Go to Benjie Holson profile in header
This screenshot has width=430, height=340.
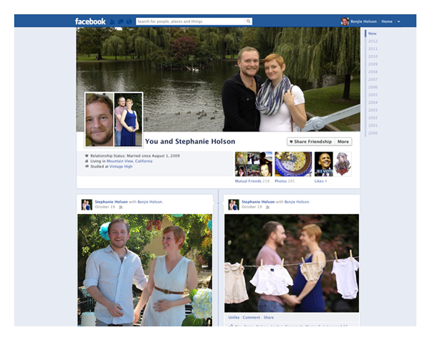coord(363,21)
